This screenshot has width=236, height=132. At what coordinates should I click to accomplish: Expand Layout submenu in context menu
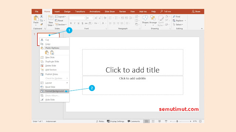(x=55, y=83)
